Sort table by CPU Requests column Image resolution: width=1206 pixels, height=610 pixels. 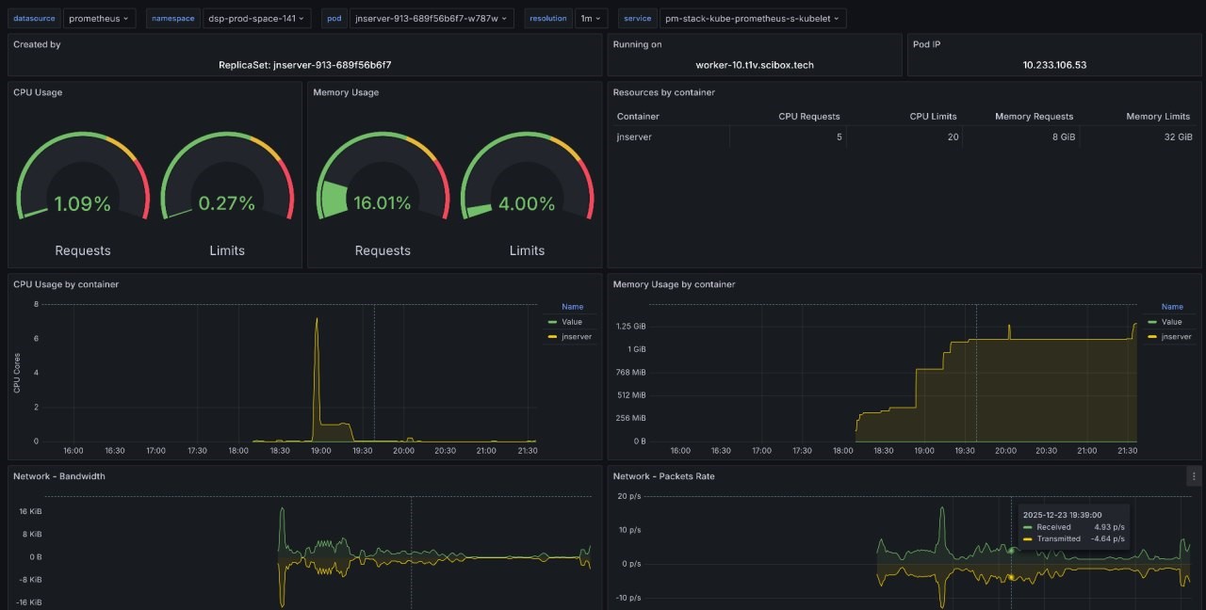point(808,117)
